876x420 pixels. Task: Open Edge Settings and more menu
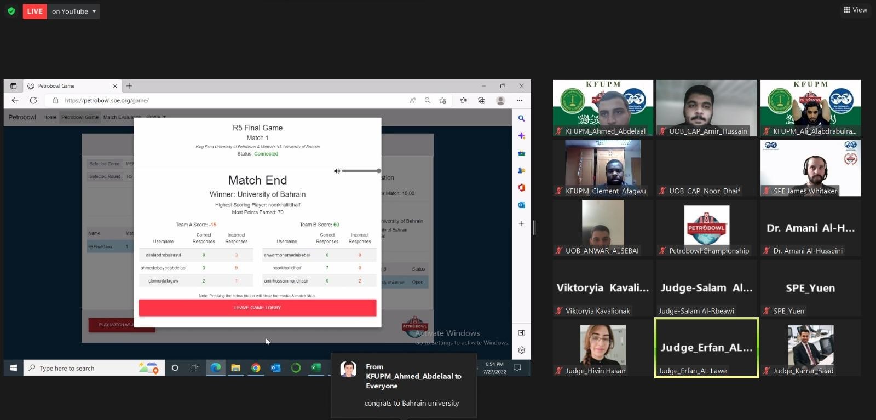(519, 100)
